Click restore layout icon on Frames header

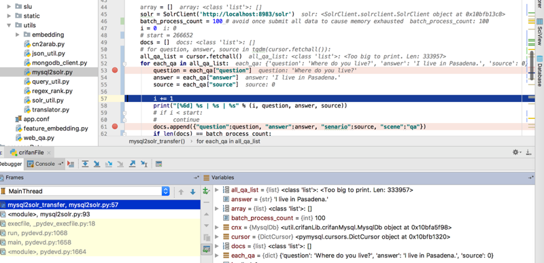(196, 177)
